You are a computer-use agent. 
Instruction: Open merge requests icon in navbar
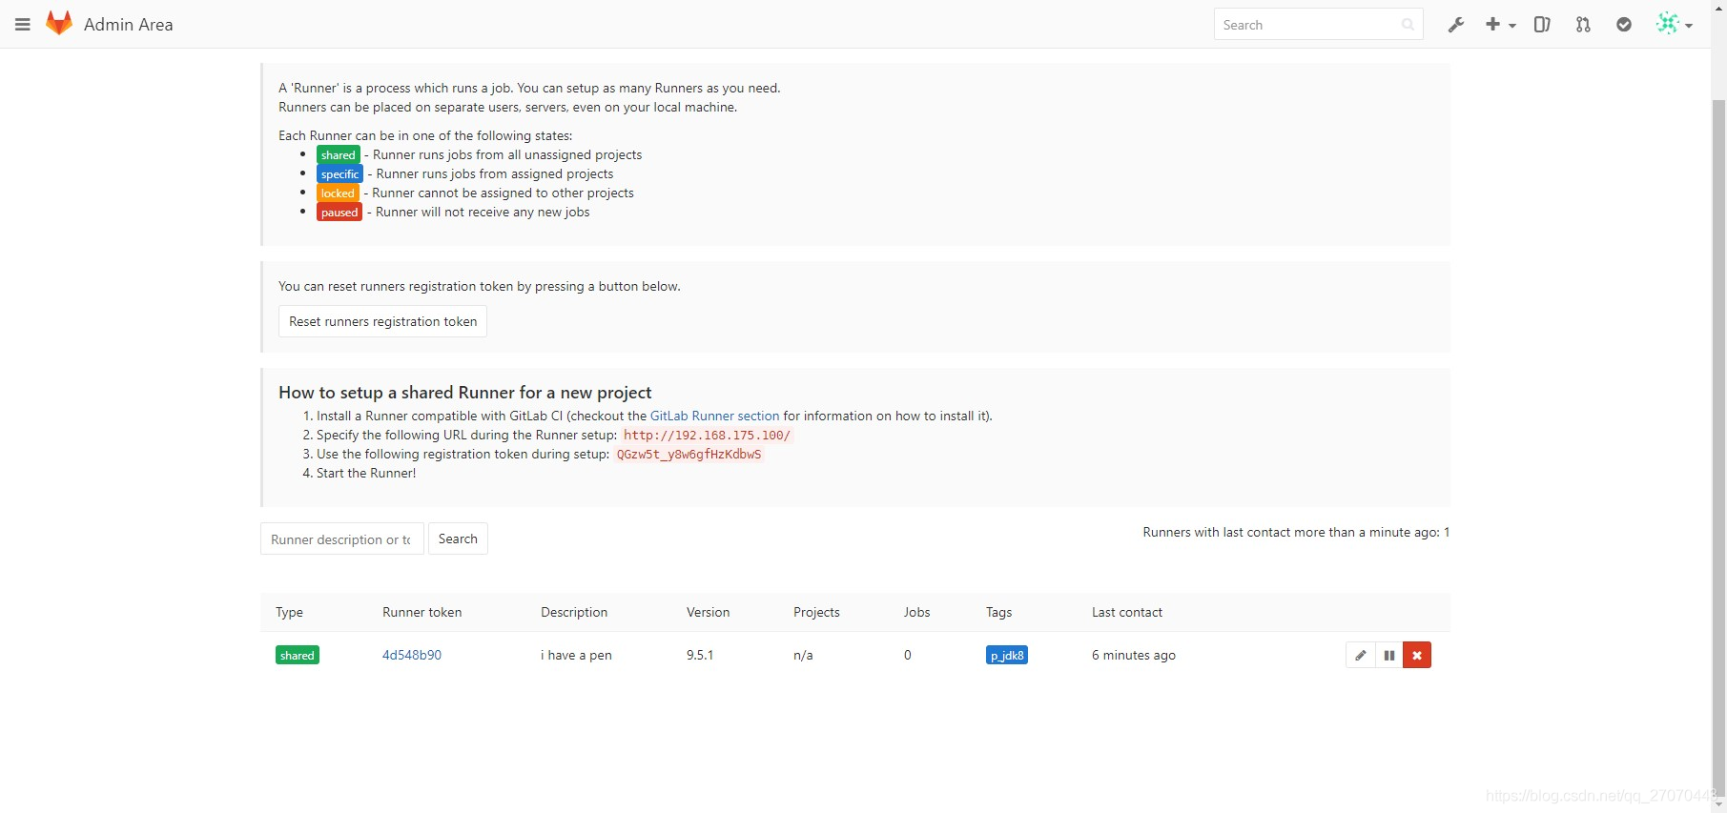tap(1583, 25)
